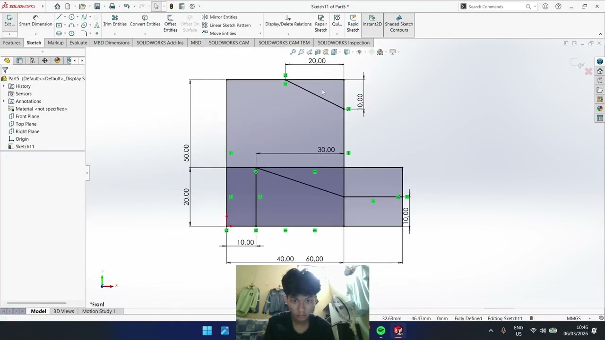Click Zoom to Fit in view toolbar
Viewport: 605px width, 340px height.
(x=293, y=52)
